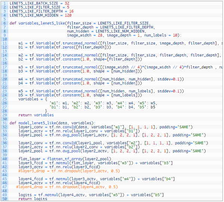Click line number 1 in the gutter
This screenshot has height=202, width=224.
[4, 3]
